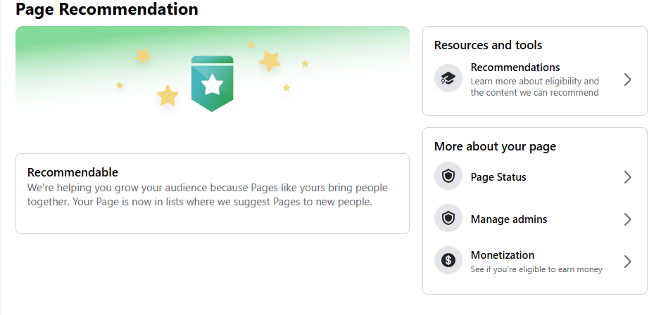Click the "Resources and tools" section heading
This screenshot has width=661, height=315.
click(488, 45)
